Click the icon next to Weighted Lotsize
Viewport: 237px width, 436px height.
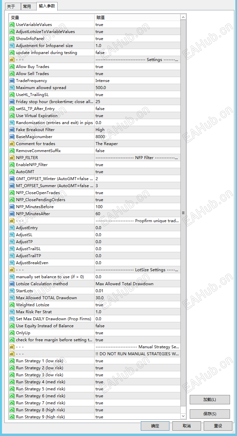pyautogui.click(x=12, y=305)
